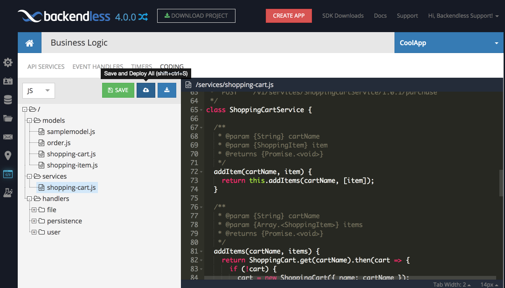Open the Support link
The width and height of the screenshot is (505, 288).
pyautogui.click(x=408, y=16)
